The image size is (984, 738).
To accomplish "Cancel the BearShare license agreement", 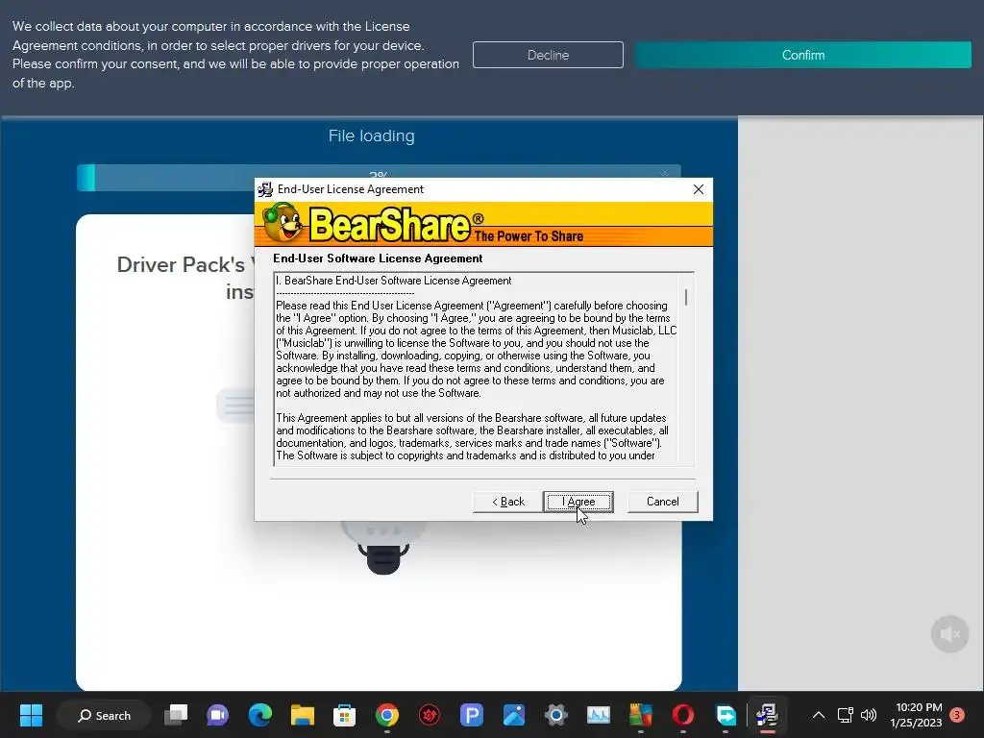I will (663, 502).
